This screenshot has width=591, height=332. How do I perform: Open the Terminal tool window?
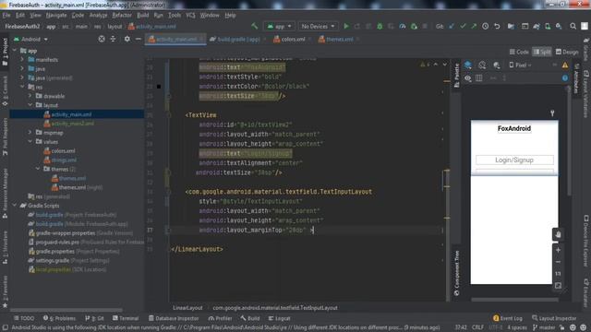pyautogui.click(x=126, y=318)
